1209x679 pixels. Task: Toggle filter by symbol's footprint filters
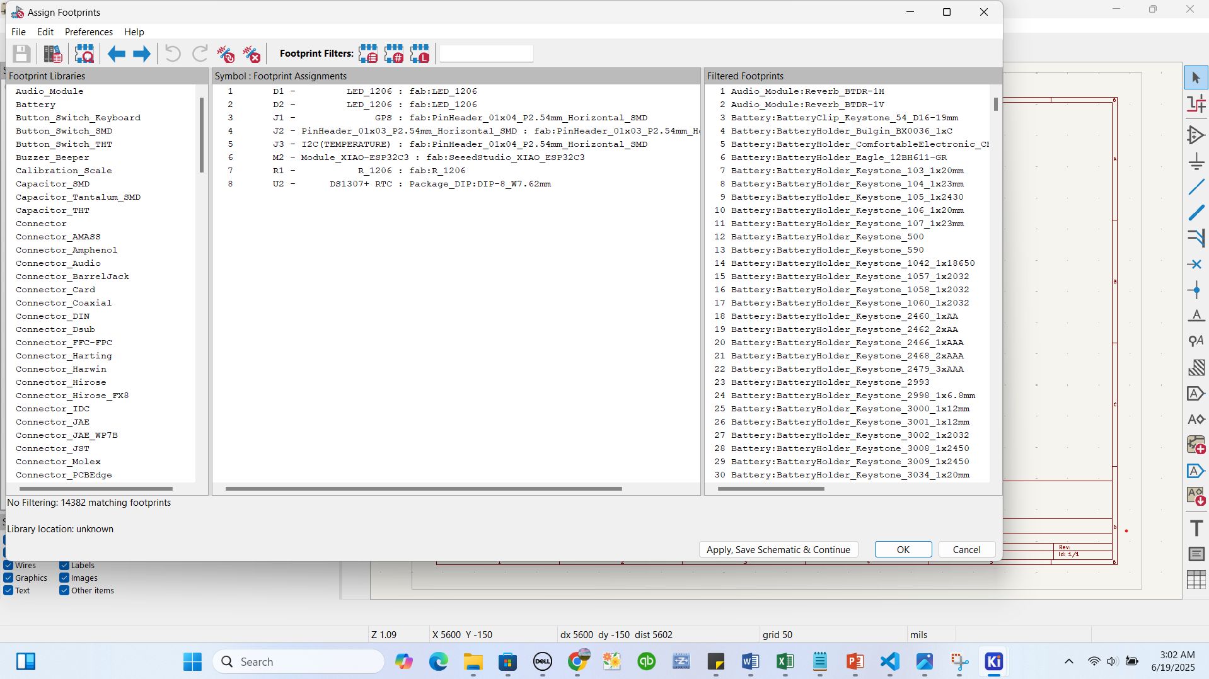368,54
